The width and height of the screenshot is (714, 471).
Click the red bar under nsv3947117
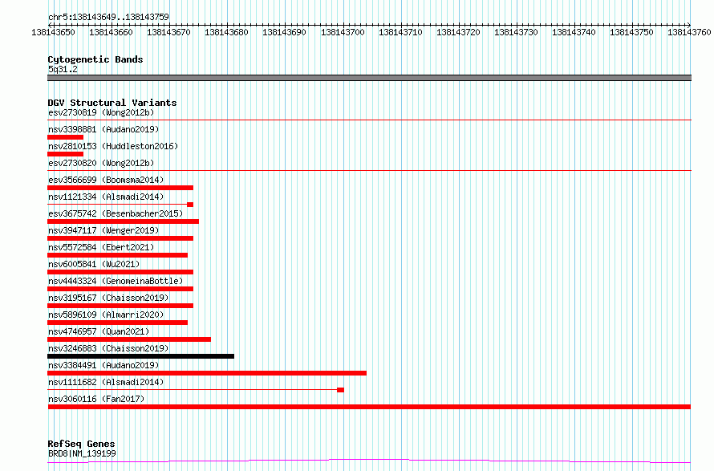pos(120,238)
